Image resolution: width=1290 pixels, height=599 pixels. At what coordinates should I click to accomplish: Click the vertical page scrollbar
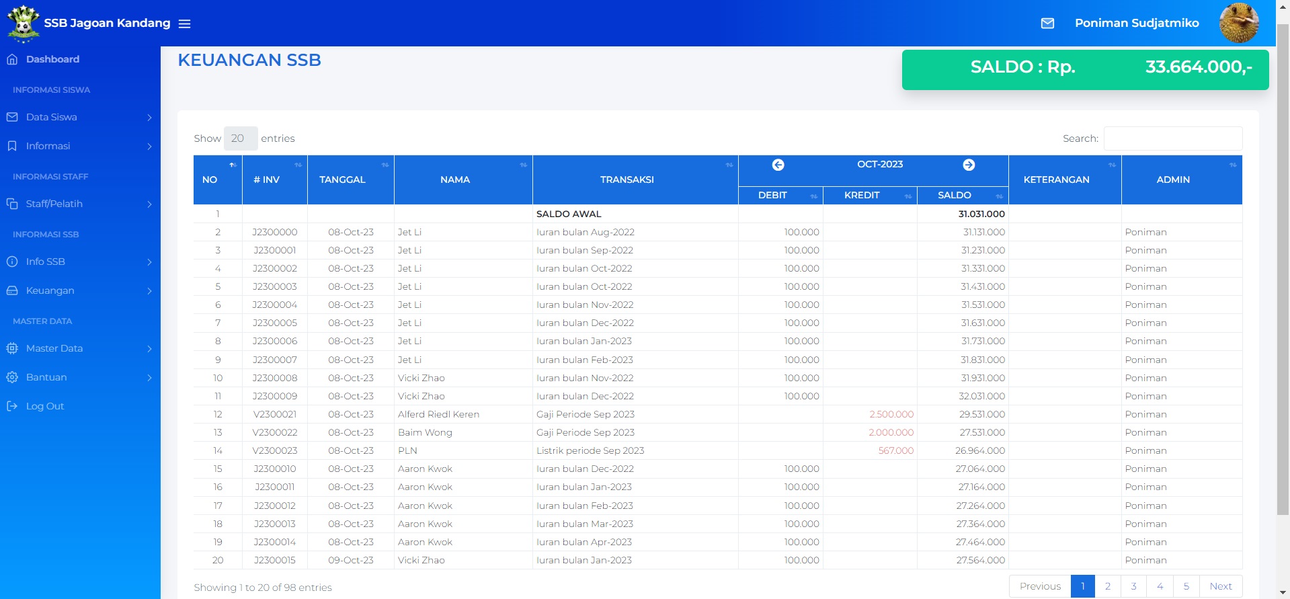point(1283,269)
